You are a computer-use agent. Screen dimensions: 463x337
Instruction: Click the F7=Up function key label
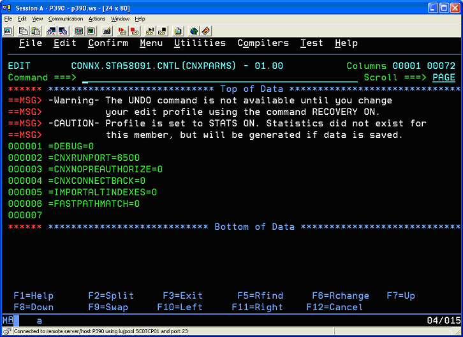coord(401,296)
